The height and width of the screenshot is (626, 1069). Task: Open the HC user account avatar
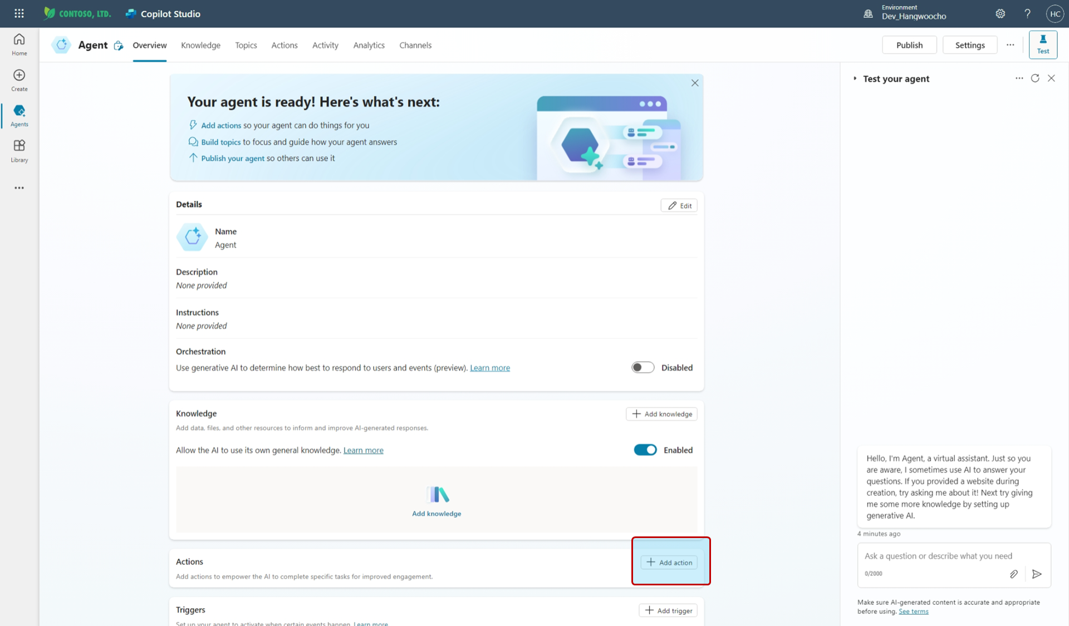point(1055,14)
